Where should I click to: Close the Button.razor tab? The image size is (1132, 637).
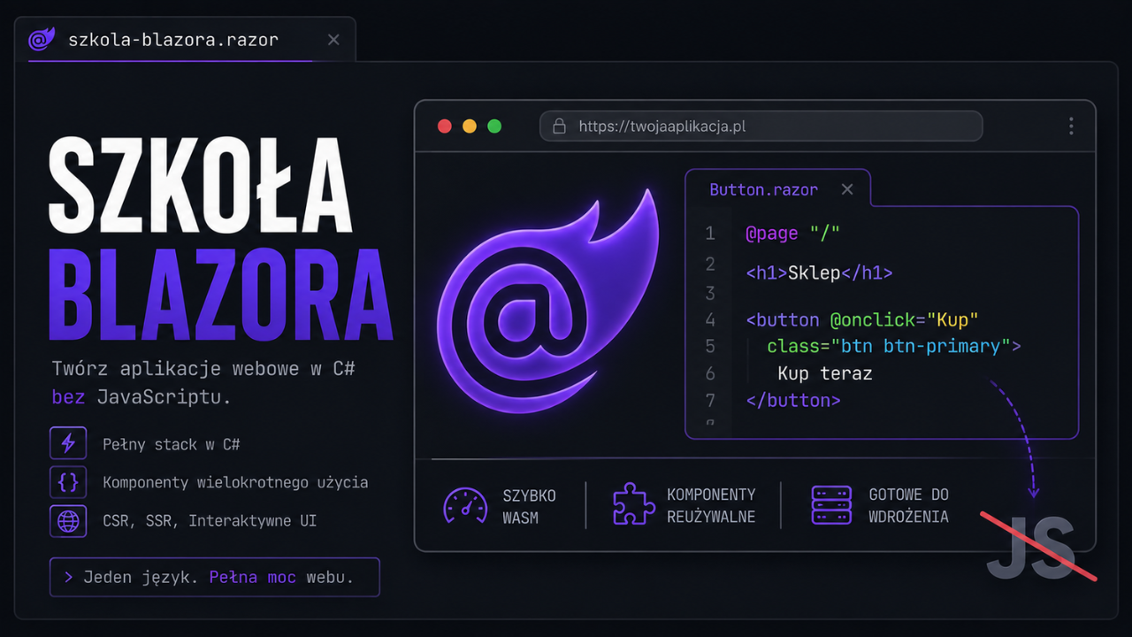point(847,189)
